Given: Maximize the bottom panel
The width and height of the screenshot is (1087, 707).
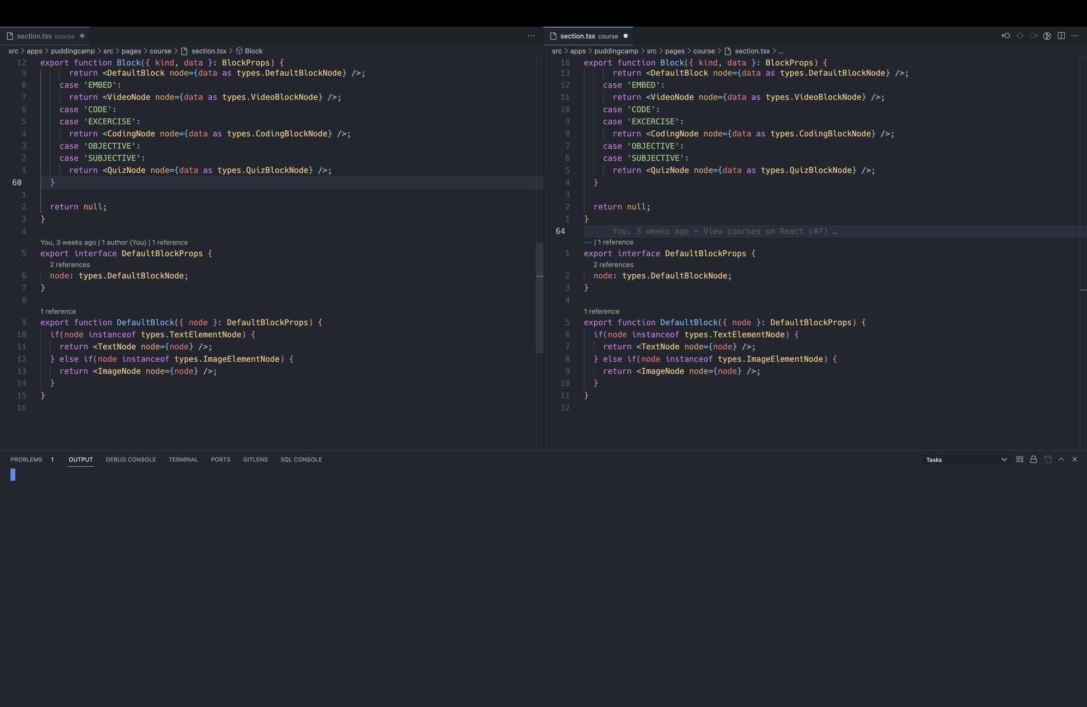Looking at the screenshot, I should 1061,459.
